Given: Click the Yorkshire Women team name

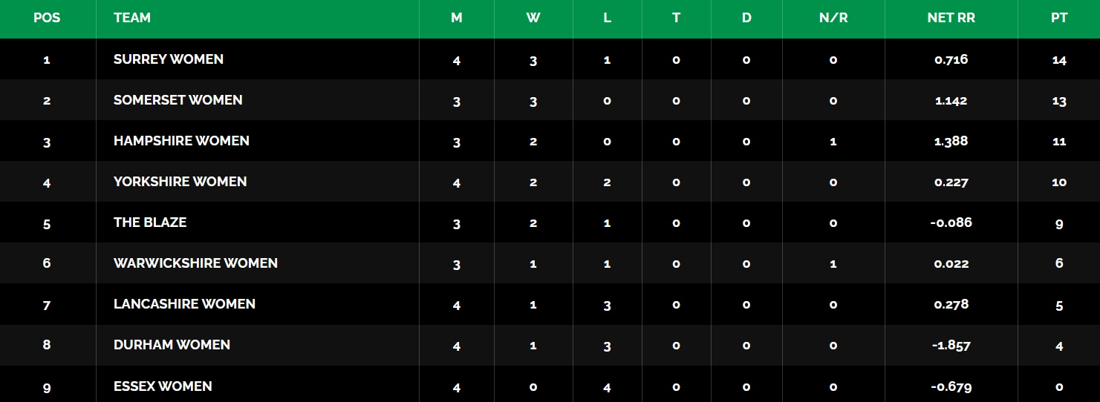Looking at the screenshot, I should click(x=180, y=182).
